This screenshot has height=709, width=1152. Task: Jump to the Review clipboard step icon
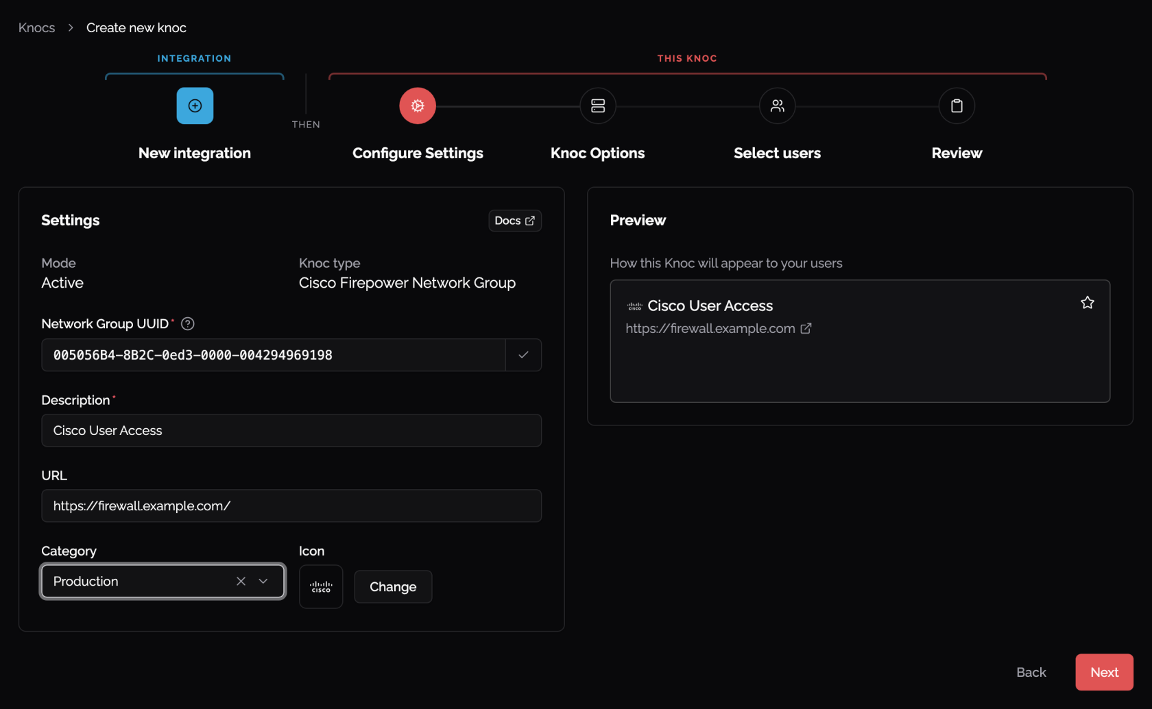[957, 105]
